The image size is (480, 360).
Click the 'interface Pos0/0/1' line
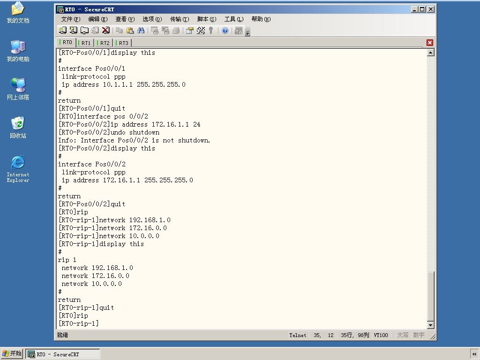click(x=91, y=68)
